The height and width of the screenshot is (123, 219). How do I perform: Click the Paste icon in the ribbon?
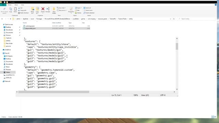[x=15, y=9]
